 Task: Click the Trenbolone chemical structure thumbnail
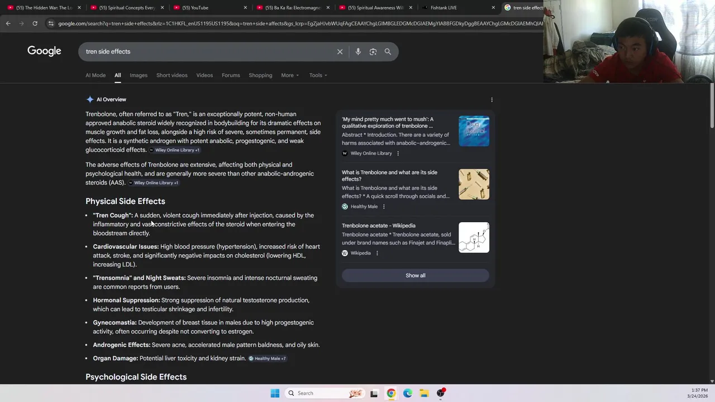pos(474,237)
